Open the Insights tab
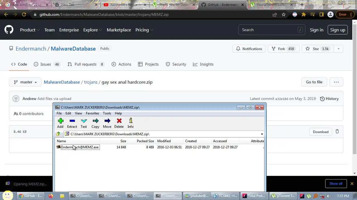The height and width of the screenshot is (200, 357). coord(203,64)
